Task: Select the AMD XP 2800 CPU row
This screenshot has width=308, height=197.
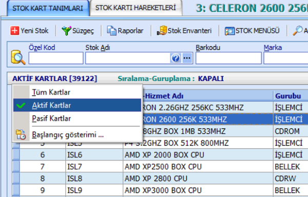Action: click(160, 179)
